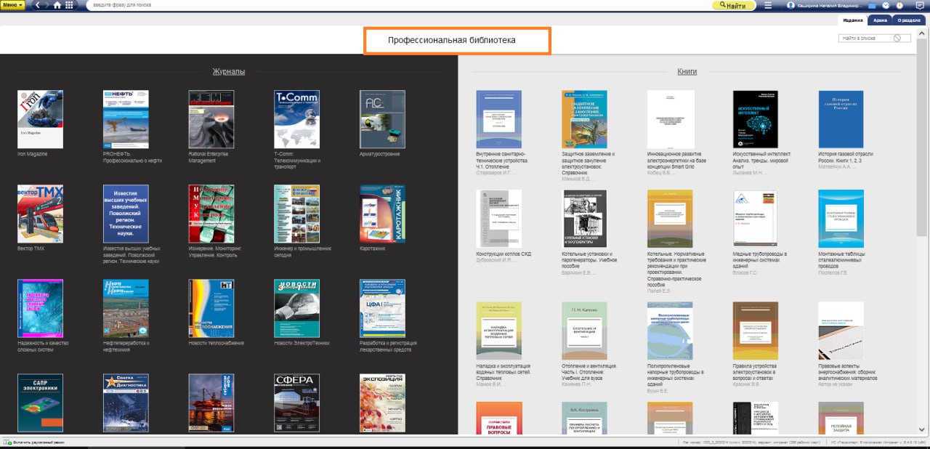Image resolution: width=930 pixels, height=449 pixels.
Task: Open the Книги heading link
Action: tap(687, 71)
